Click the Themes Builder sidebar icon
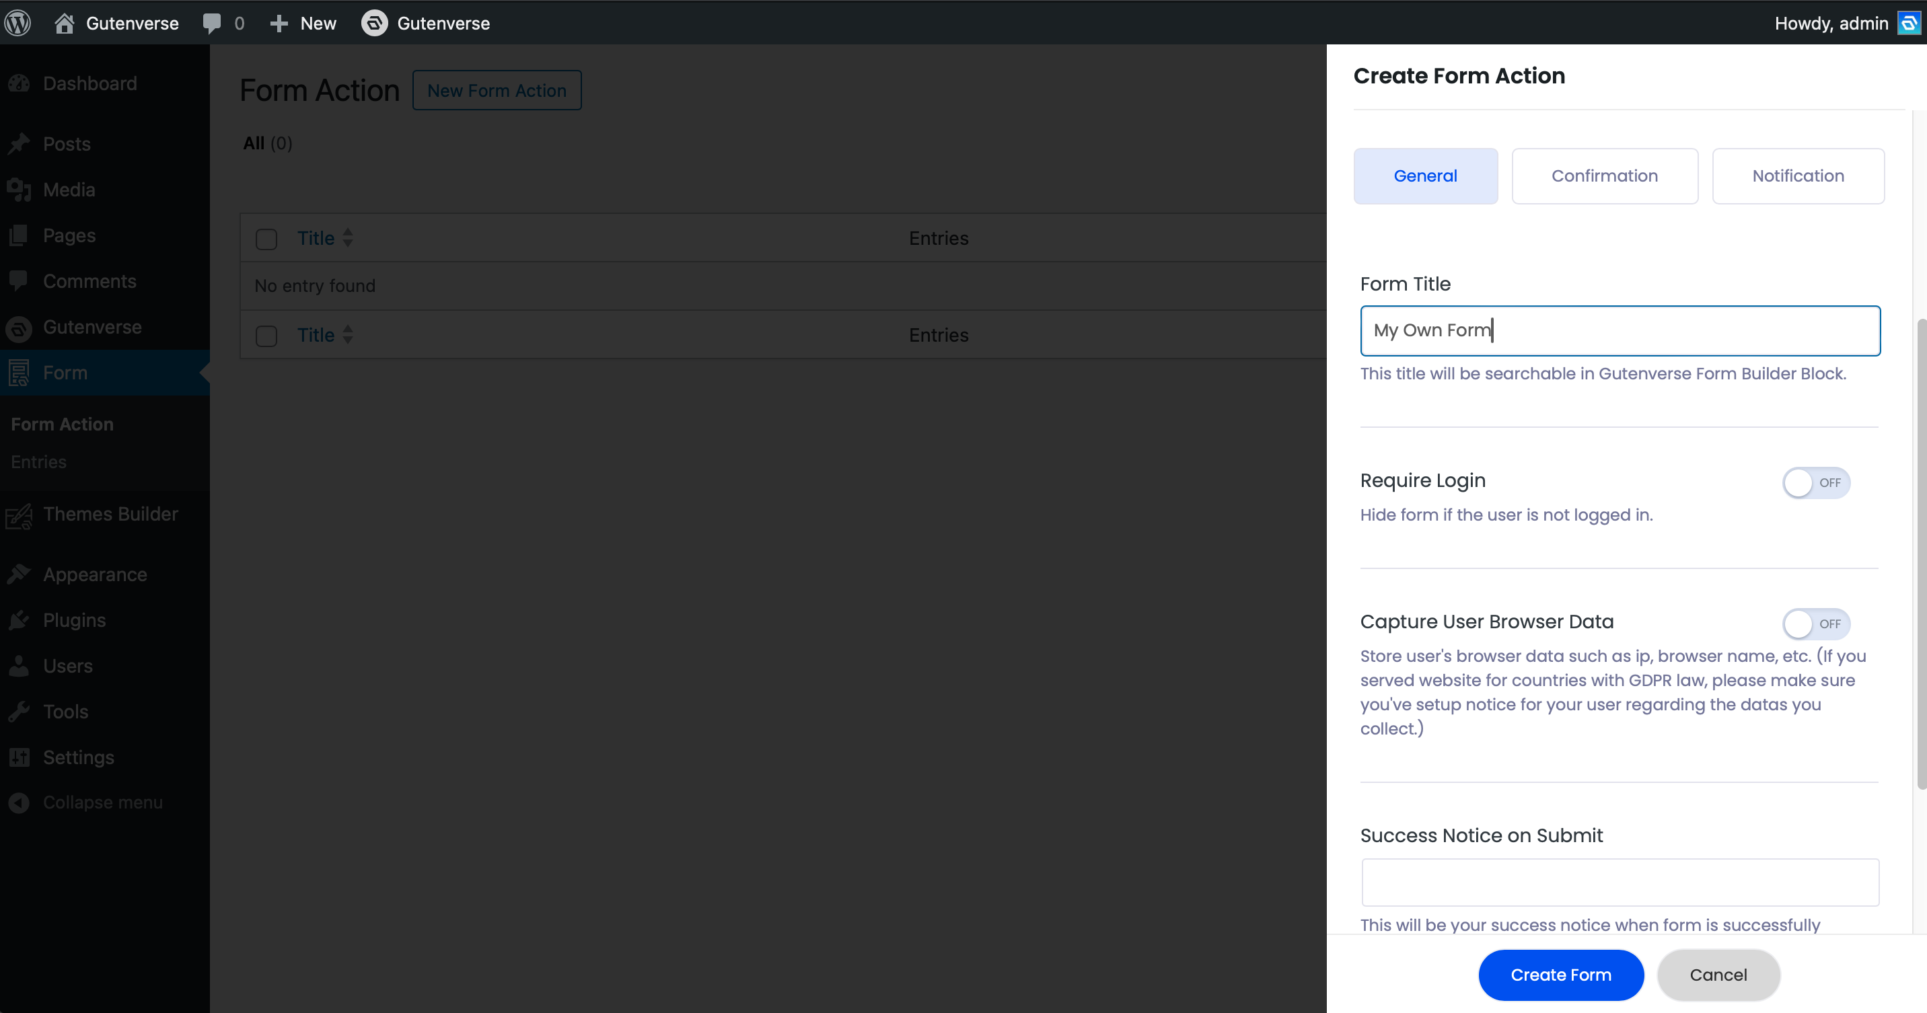The height and width of the screenshot is (1013, 1927). click(x=20, y=515)
